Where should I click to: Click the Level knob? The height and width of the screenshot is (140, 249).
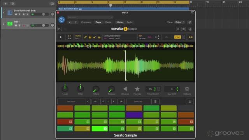pos(65,88)
